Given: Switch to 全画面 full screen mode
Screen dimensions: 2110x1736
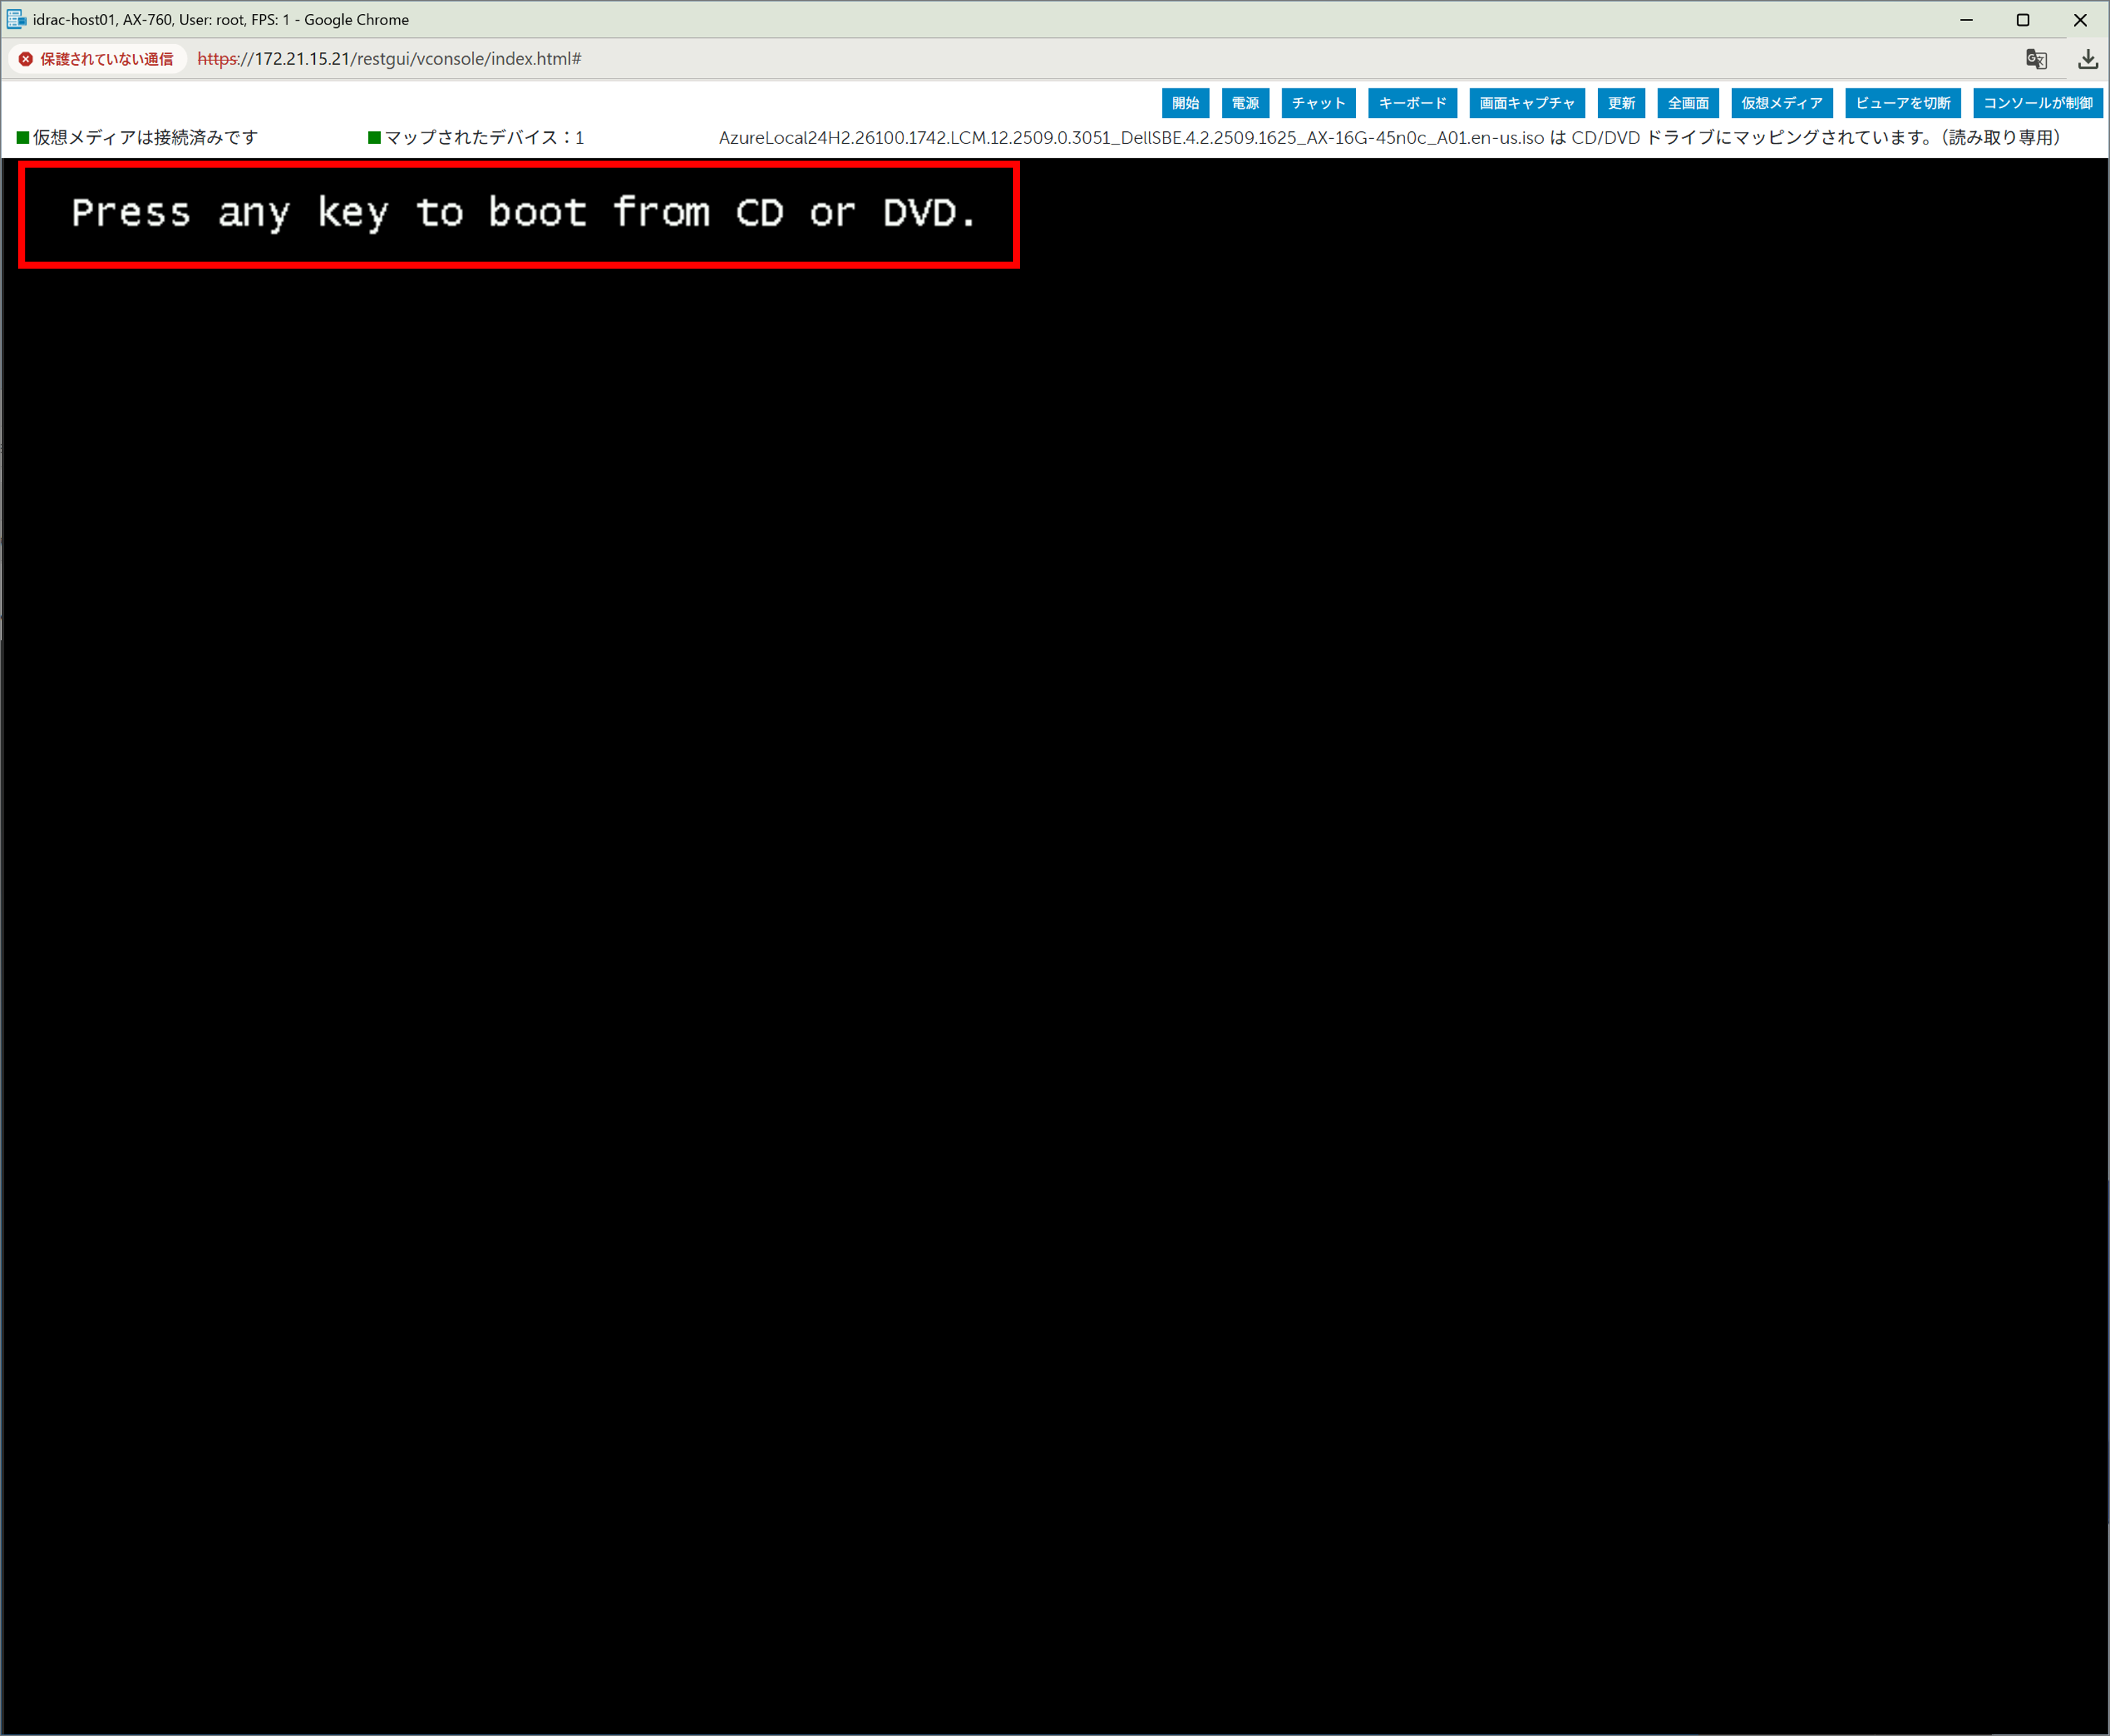Looking at the screenshot, I should click(x=1688, y=103).
